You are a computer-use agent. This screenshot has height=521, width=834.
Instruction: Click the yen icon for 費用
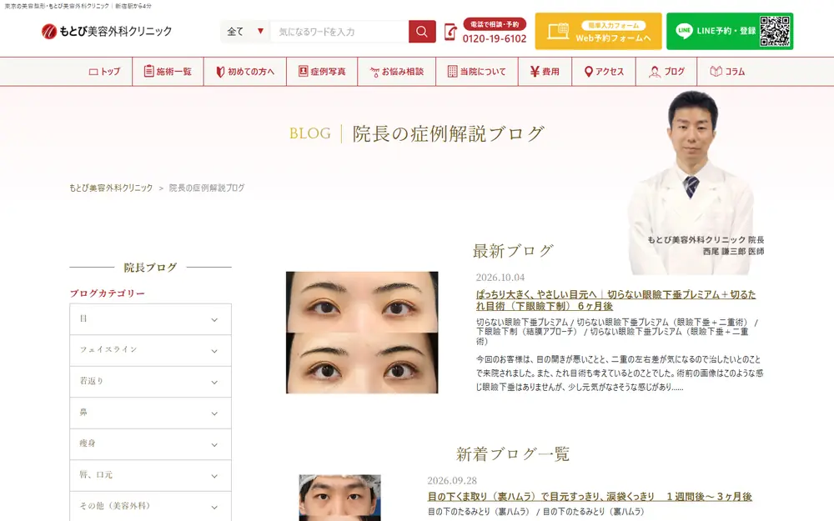coord(535,71)
